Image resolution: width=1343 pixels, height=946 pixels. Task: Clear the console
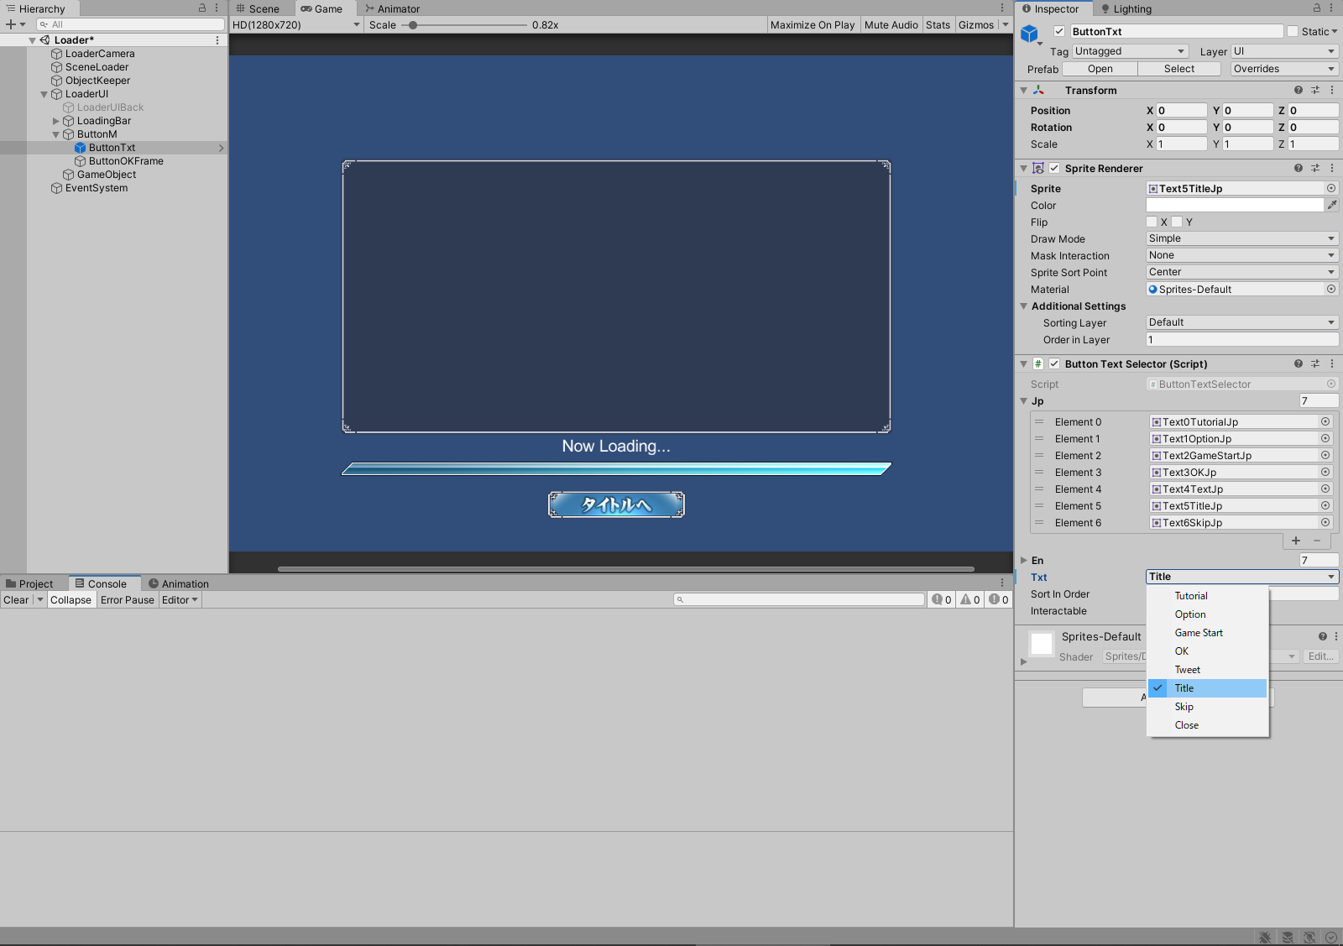click(16, 599)
